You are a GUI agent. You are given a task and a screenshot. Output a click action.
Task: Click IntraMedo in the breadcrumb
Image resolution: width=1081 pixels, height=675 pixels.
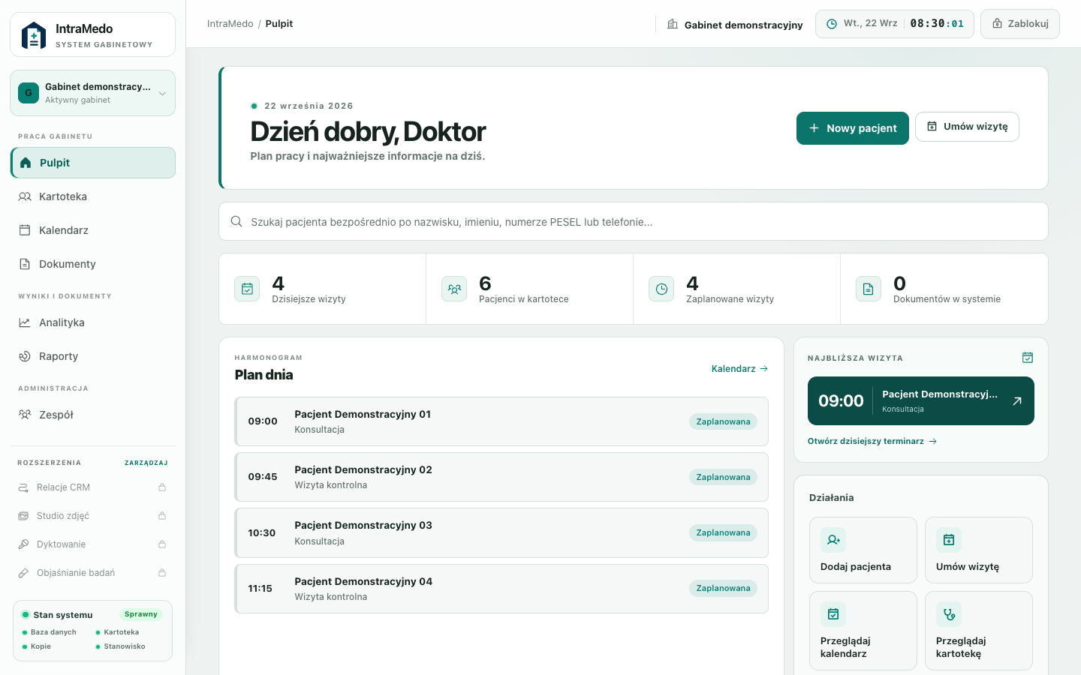click(x=230, y=24)
